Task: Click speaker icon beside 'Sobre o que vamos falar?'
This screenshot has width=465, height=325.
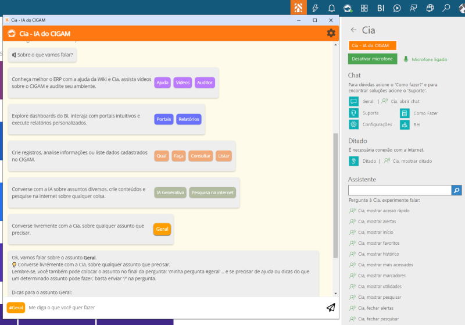Action: tap(13, 55)
